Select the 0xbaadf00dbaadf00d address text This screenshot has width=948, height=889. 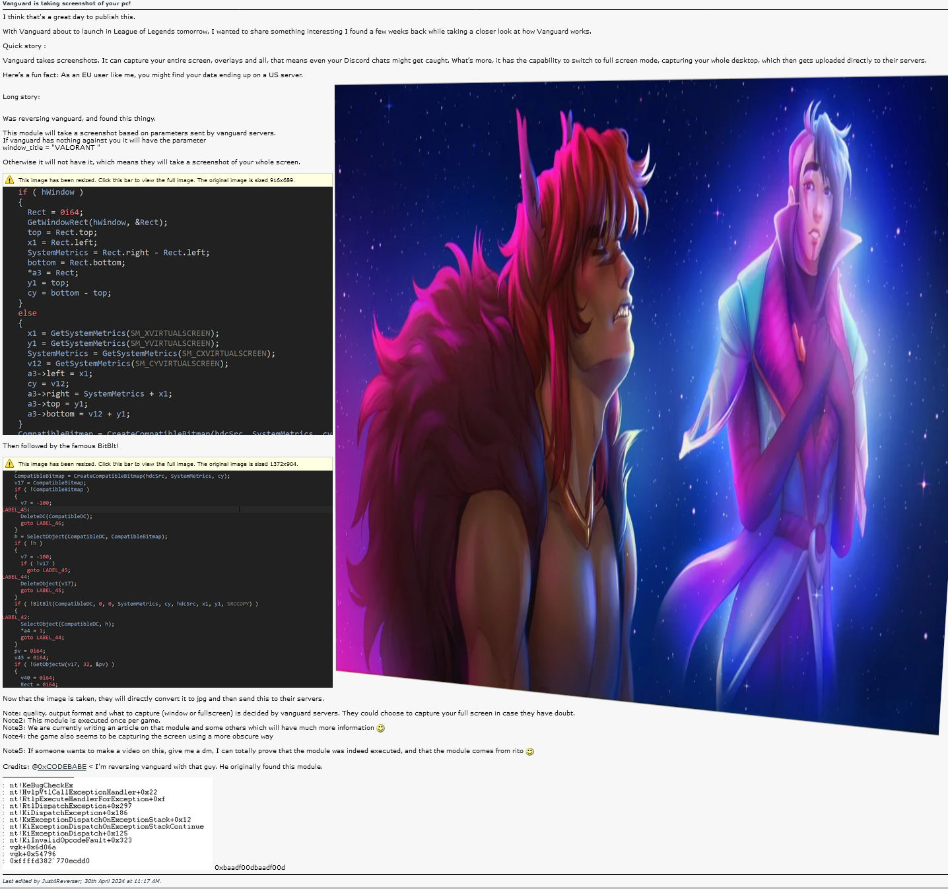pyautogui.click(x=250, y=867)
